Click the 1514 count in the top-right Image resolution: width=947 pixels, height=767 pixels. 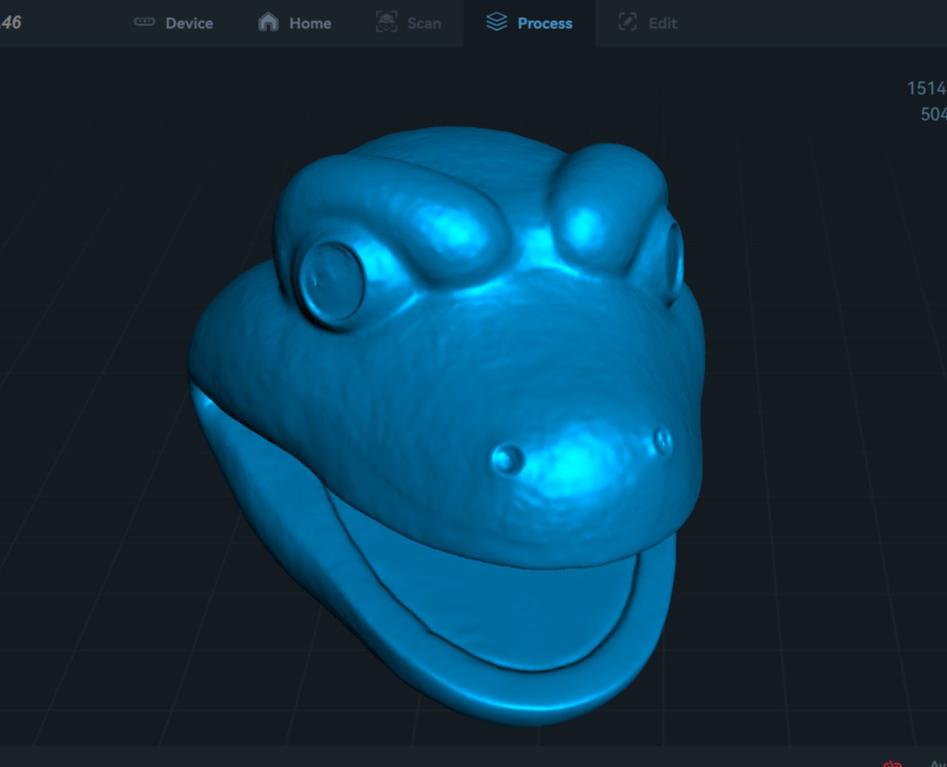[x=925, y=88]
